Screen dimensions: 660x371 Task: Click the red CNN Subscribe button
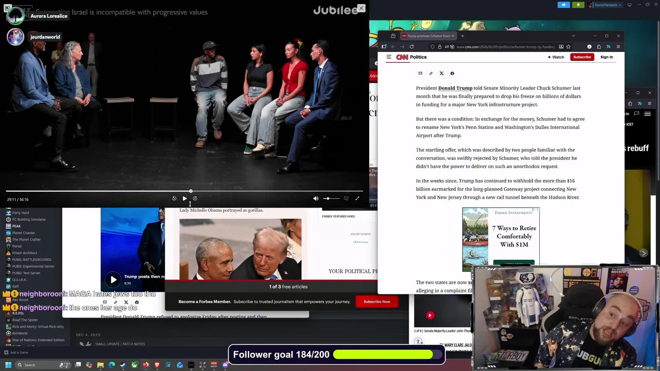[x=582, y=57]
